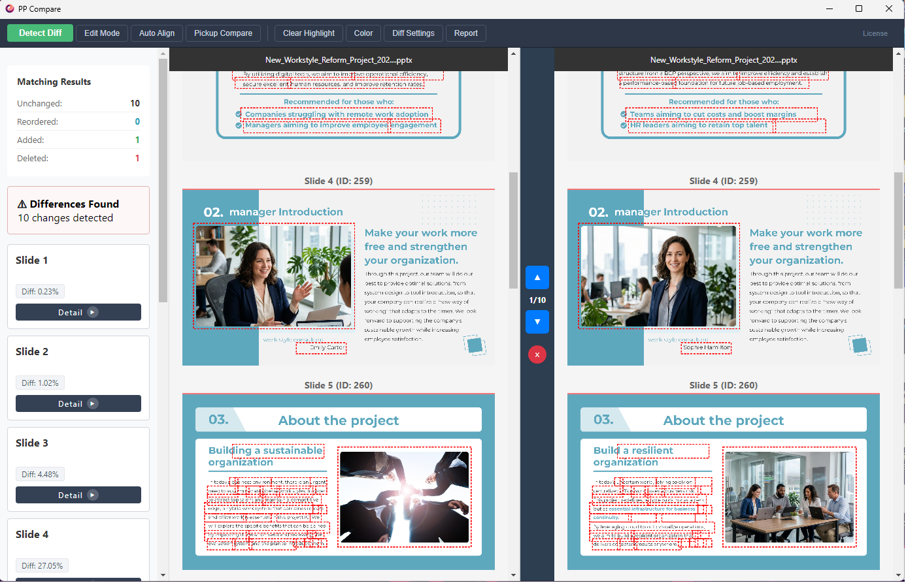
Task: Click the red X circle button
Action: click(537, 355)
